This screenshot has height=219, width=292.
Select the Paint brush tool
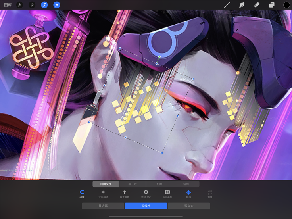(x=227, y=5)
